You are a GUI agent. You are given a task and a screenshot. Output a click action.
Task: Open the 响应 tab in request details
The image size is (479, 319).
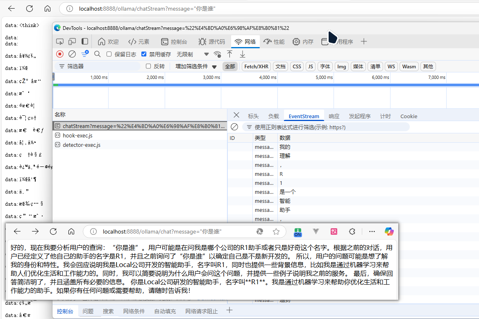click(x=334, y=116)
